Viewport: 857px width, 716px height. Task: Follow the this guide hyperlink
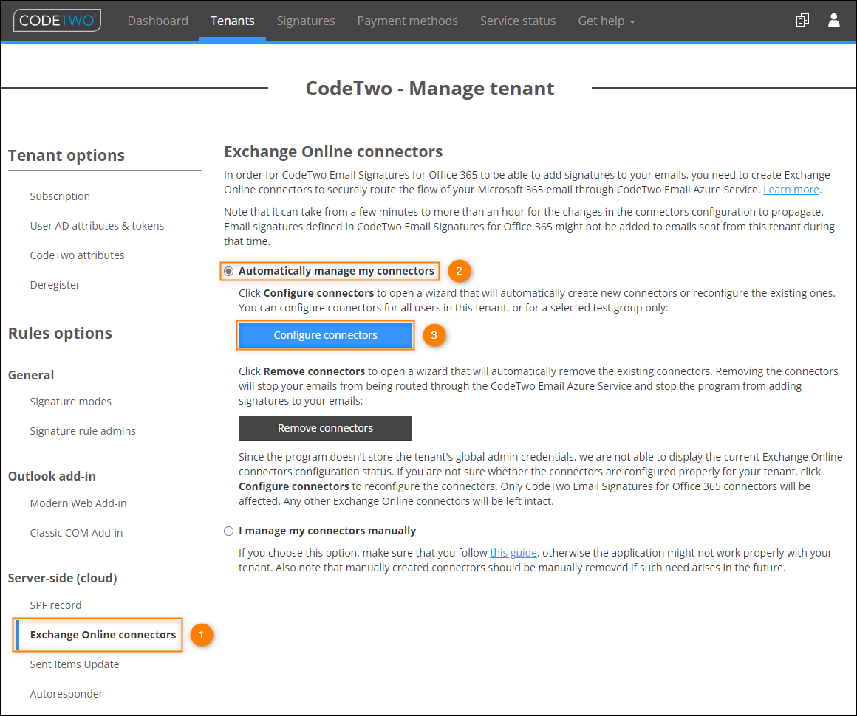pos(513,552)
